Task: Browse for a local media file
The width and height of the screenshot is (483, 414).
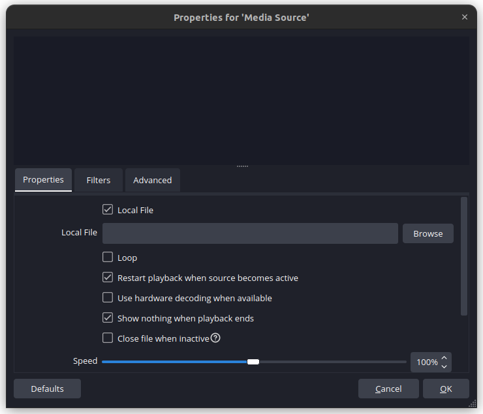Action: click(428, 233)
